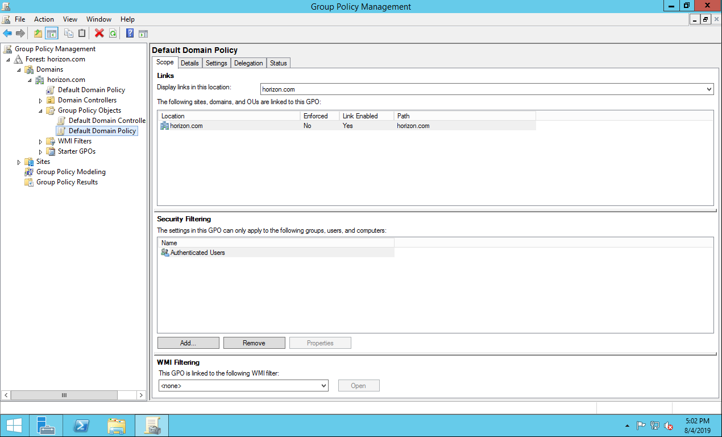
Task: Click the red Delete X icon
Action: click(99, 34)
